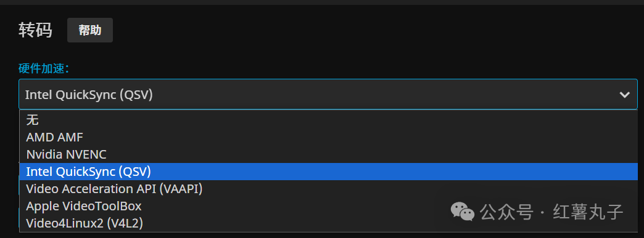The height and width of the screenshot is (238, 644).
Task: Click the 转码 section heading
Action: pos(35,31)
